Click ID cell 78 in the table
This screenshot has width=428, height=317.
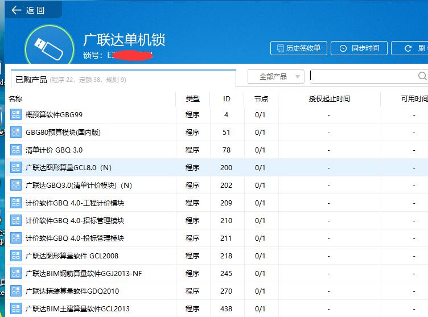pyautogui.click(x=227, y=150)
